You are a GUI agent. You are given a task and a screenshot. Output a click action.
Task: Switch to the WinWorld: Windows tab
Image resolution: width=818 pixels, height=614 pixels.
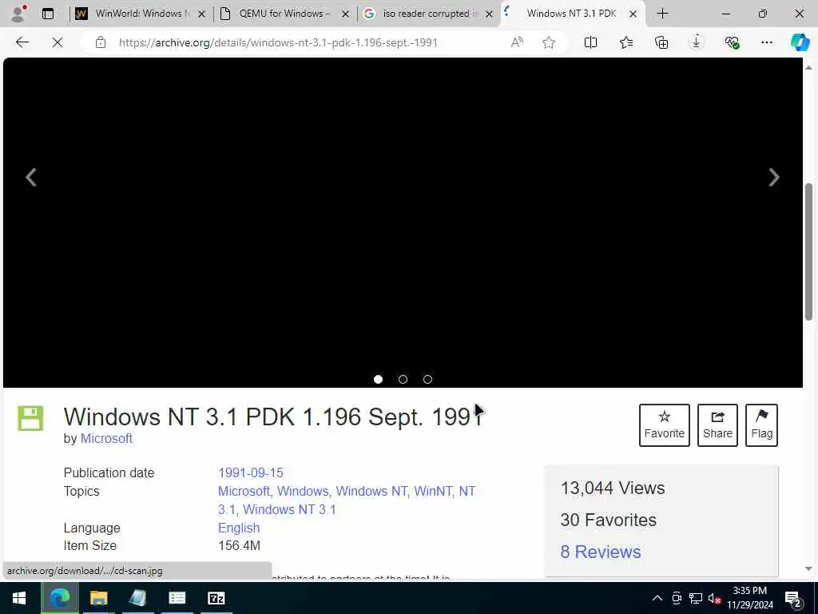click(x=139, y=14)
